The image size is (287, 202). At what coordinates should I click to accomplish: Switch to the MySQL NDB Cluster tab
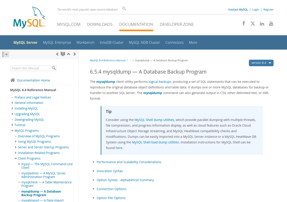144,43
